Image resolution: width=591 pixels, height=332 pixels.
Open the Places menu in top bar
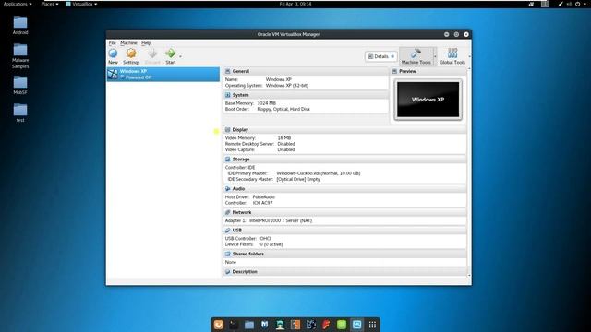[x=50, y=4]
